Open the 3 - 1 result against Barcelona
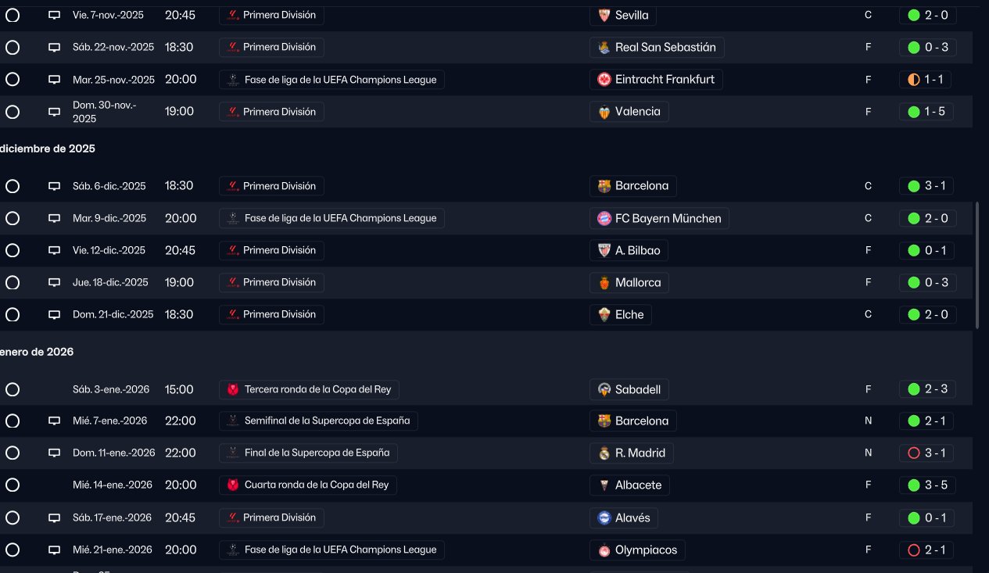 point(927,186)
